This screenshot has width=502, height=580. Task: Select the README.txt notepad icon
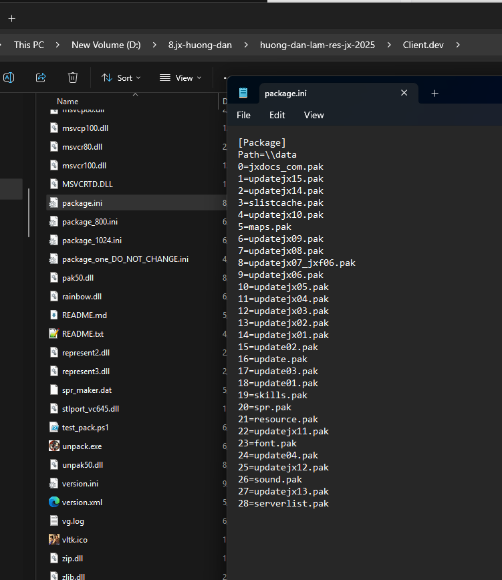54,333
